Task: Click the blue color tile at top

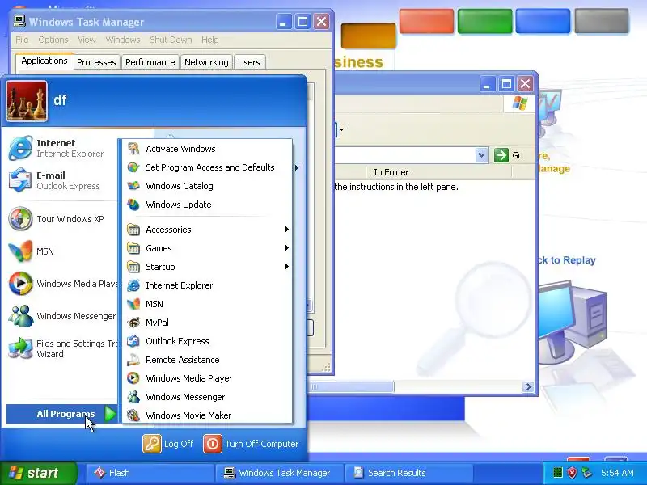Action: [x=543, y=21]
